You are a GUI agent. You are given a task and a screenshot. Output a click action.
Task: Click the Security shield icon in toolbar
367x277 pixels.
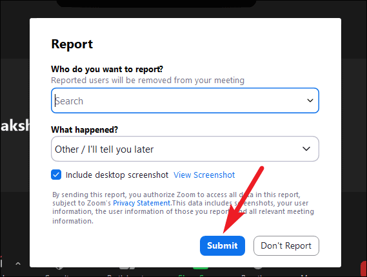(x=59, y=269)
